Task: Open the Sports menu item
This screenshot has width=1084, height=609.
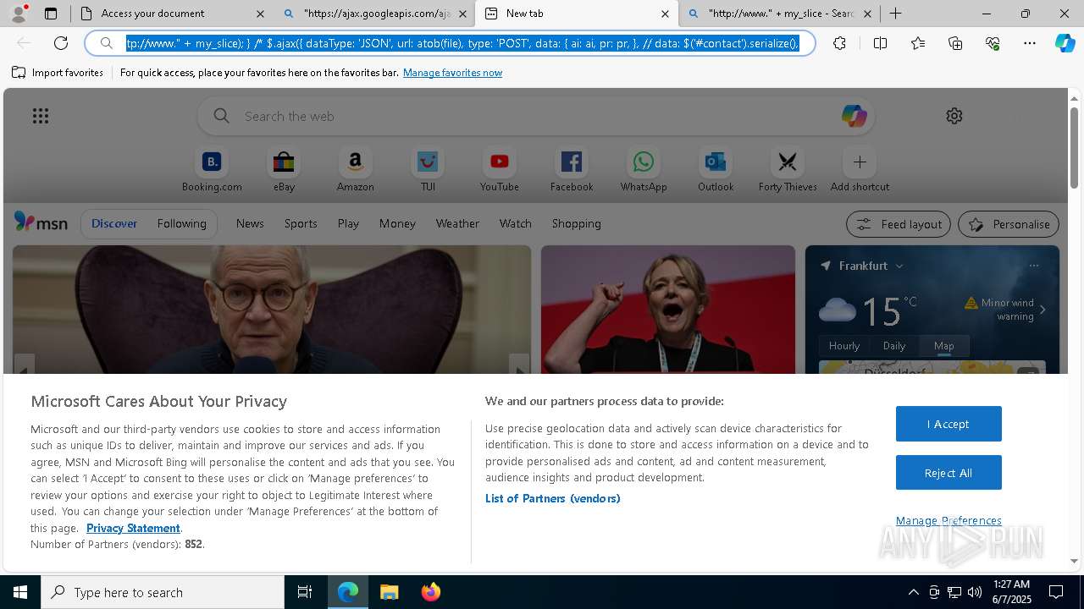Action: point(301,223)
